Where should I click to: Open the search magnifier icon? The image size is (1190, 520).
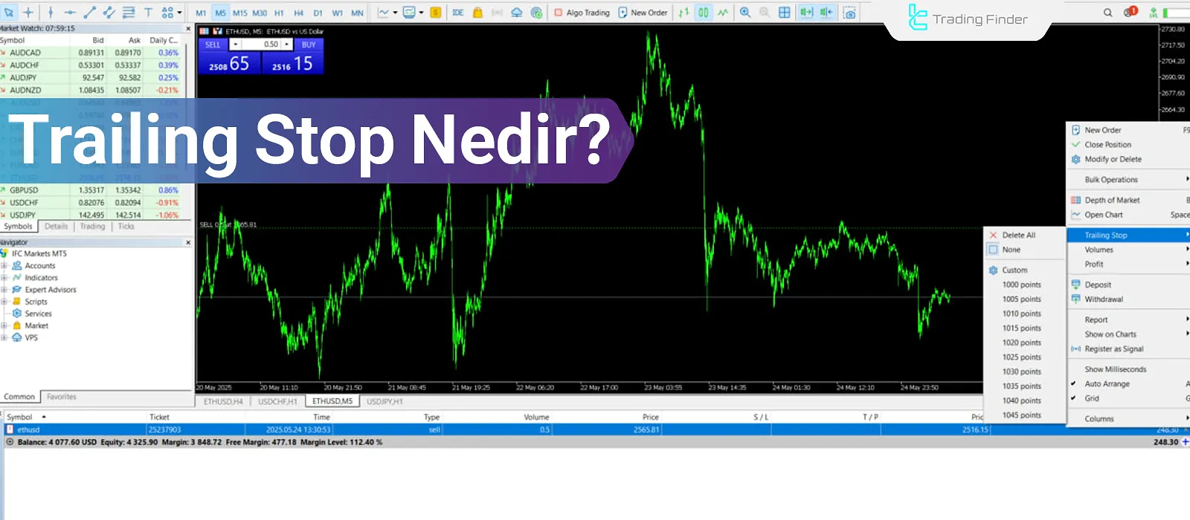click(1108, 12)
